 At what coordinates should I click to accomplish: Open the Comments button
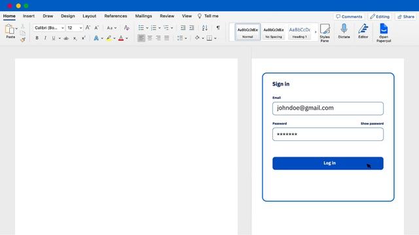point(349,16)
